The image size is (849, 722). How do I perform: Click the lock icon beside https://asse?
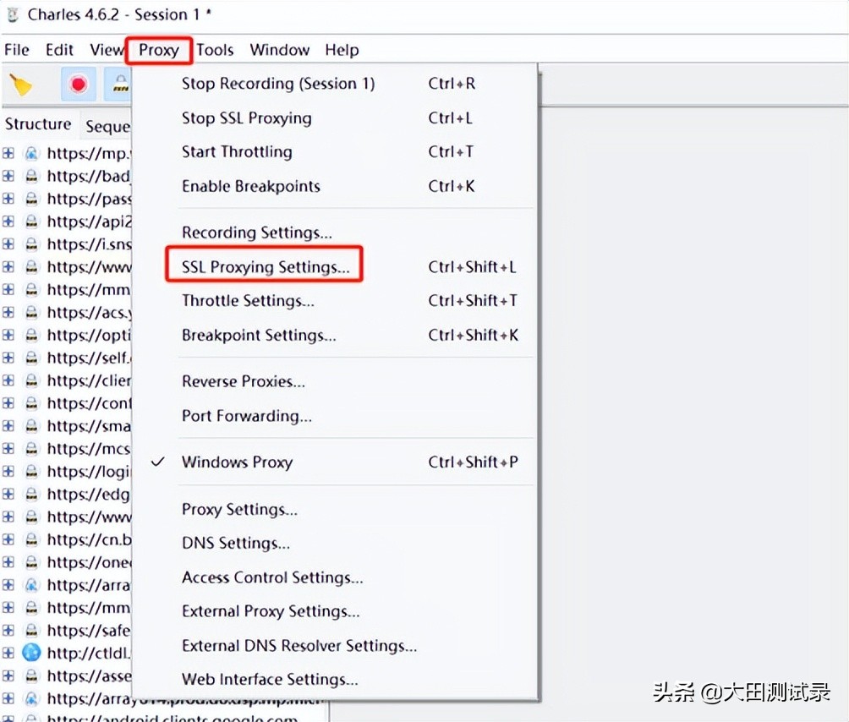pyautogui.click(x=32, y=676)
